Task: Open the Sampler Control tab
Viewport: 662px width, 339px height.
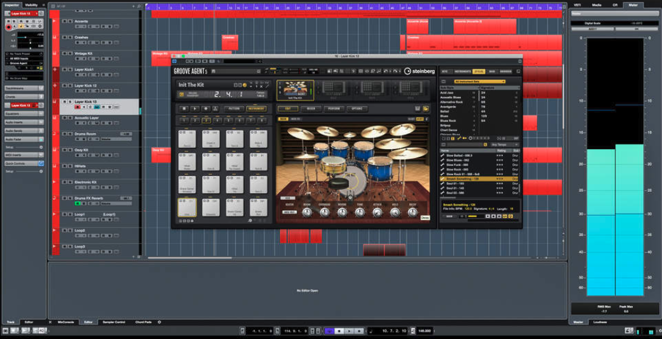Action: coord(114,322)
